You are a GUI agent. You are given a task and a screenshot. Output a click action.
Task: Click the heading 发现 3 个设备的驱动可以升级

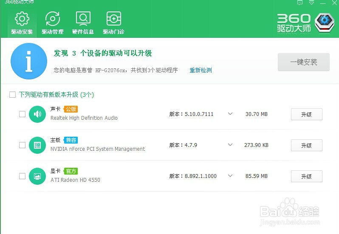tap(103, 53)
